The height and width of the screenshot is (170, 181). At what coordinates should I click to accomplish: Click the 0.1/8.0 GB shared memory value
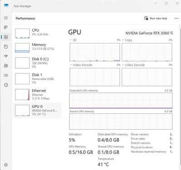pyautogui.click(x=109, y=152)
